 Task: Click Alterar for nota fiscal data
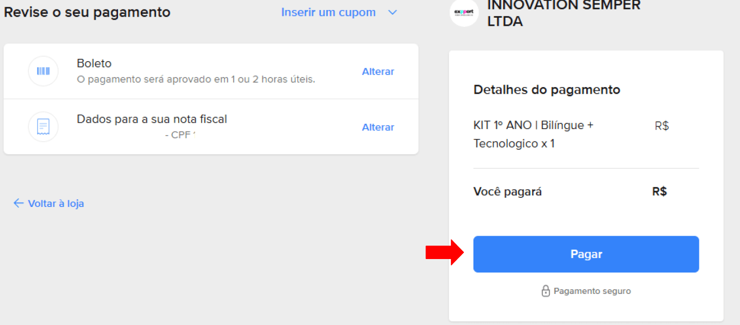378,127
